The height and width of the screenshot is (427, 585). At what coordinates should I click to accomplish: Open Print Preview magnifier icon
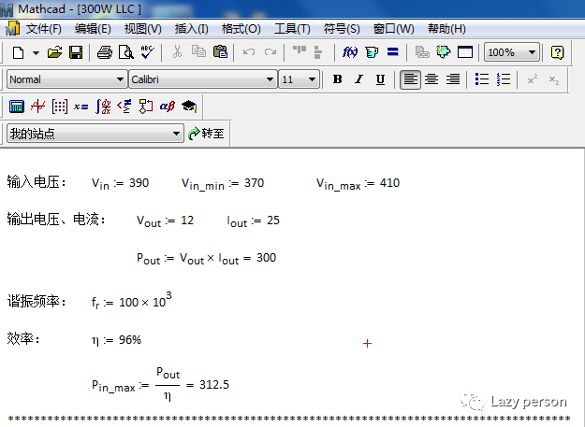point(126,52)
